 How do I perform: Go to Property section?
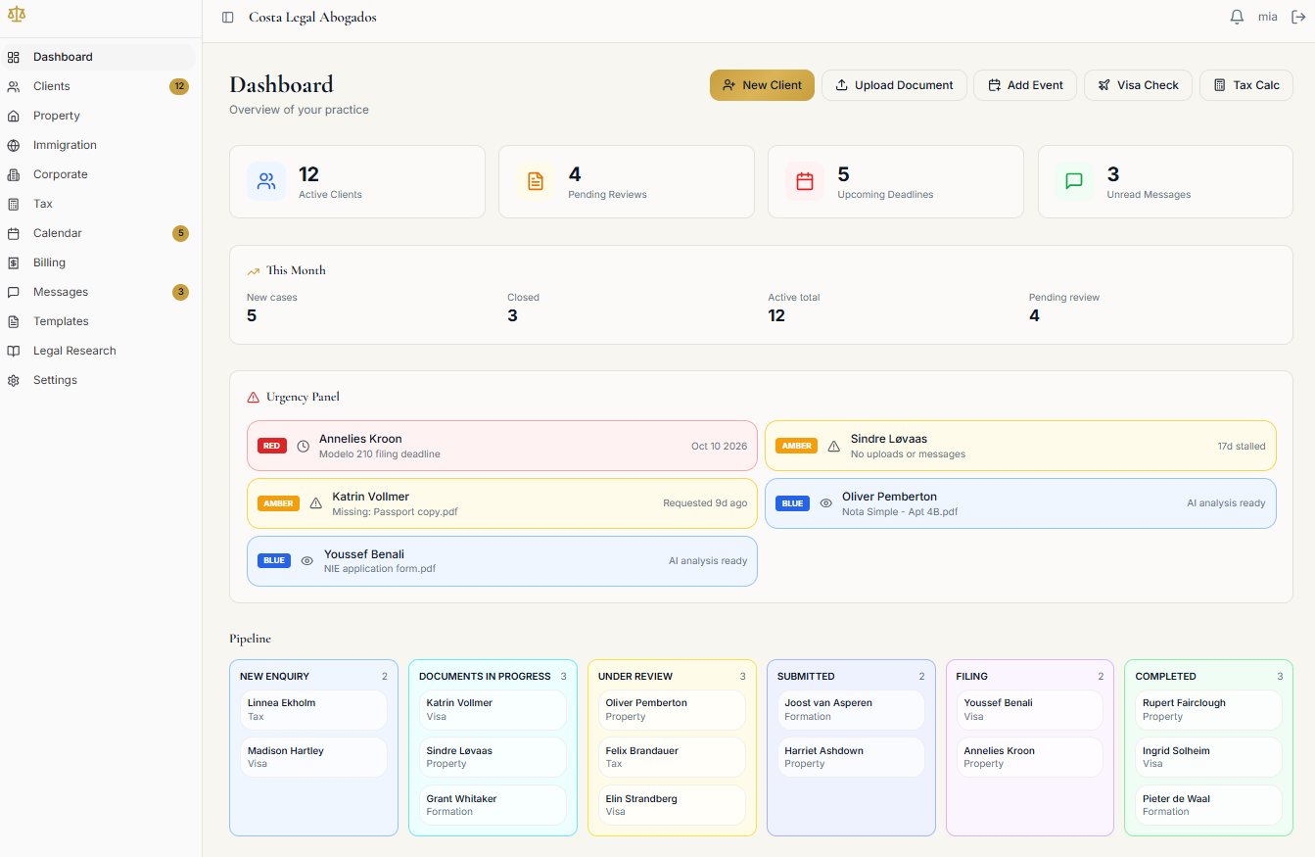[x=98, y=116]
